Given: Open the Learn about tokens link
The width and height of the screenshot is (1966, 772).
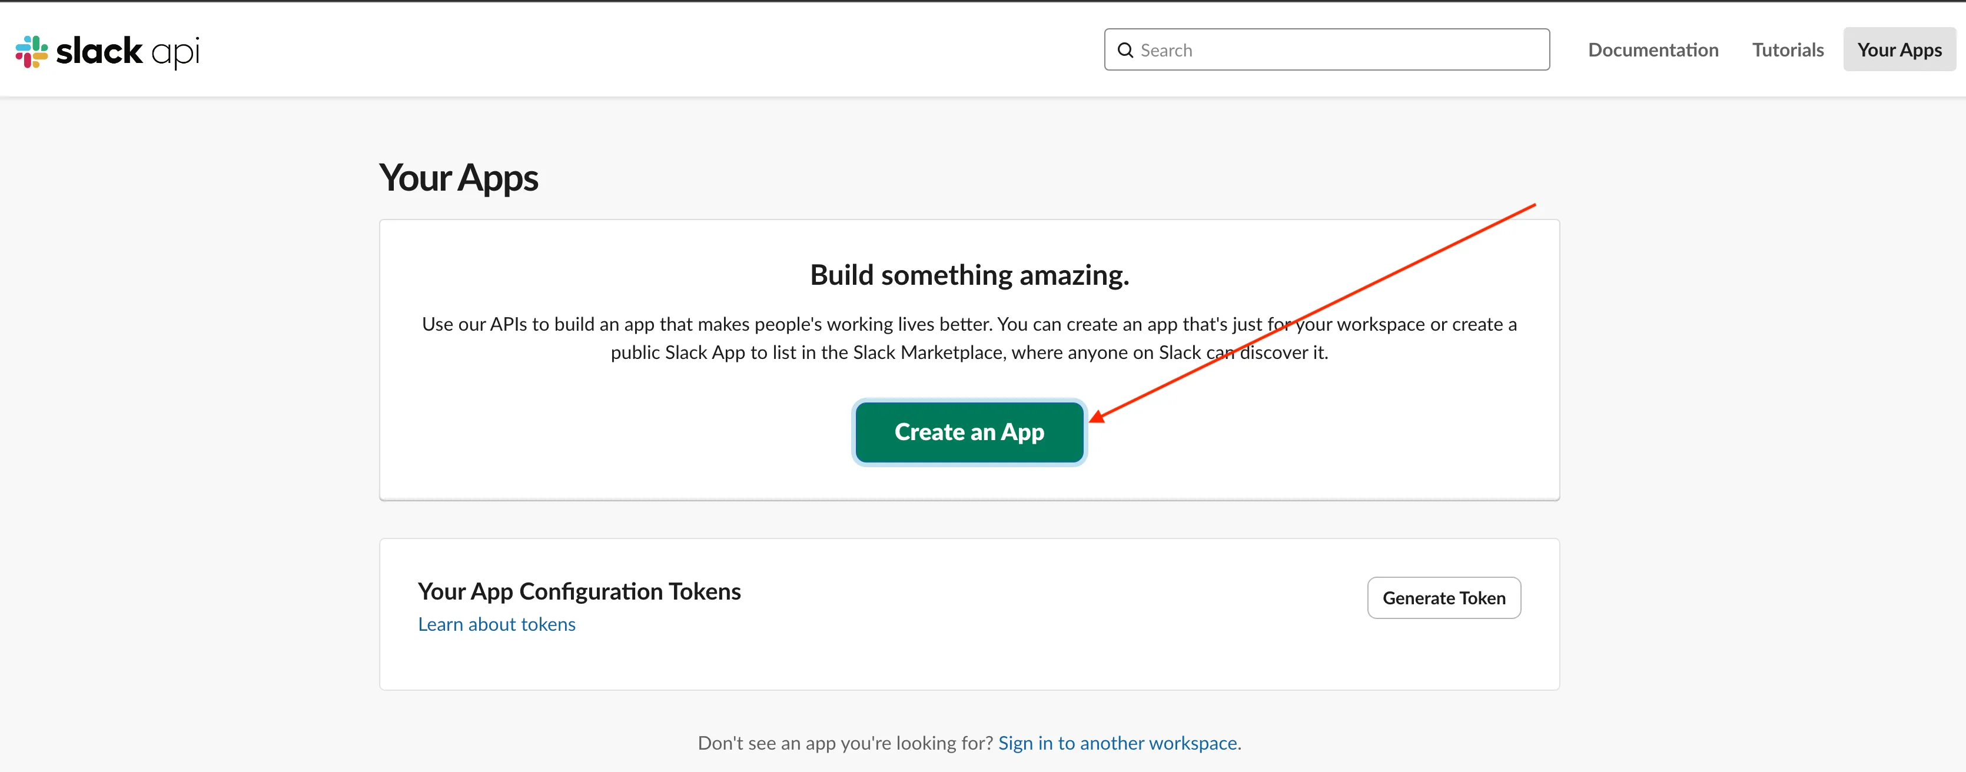Looking at the screenshot, I should [x=497, y=624].
